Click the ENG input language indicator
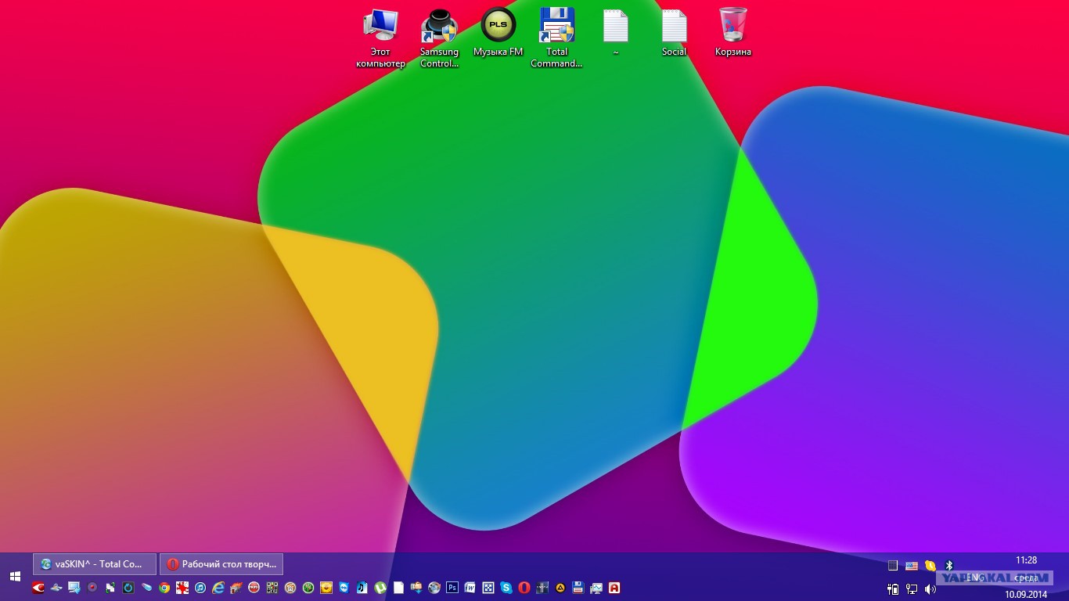Viewport: 1069px width, 601px height. tap(975, 578)
